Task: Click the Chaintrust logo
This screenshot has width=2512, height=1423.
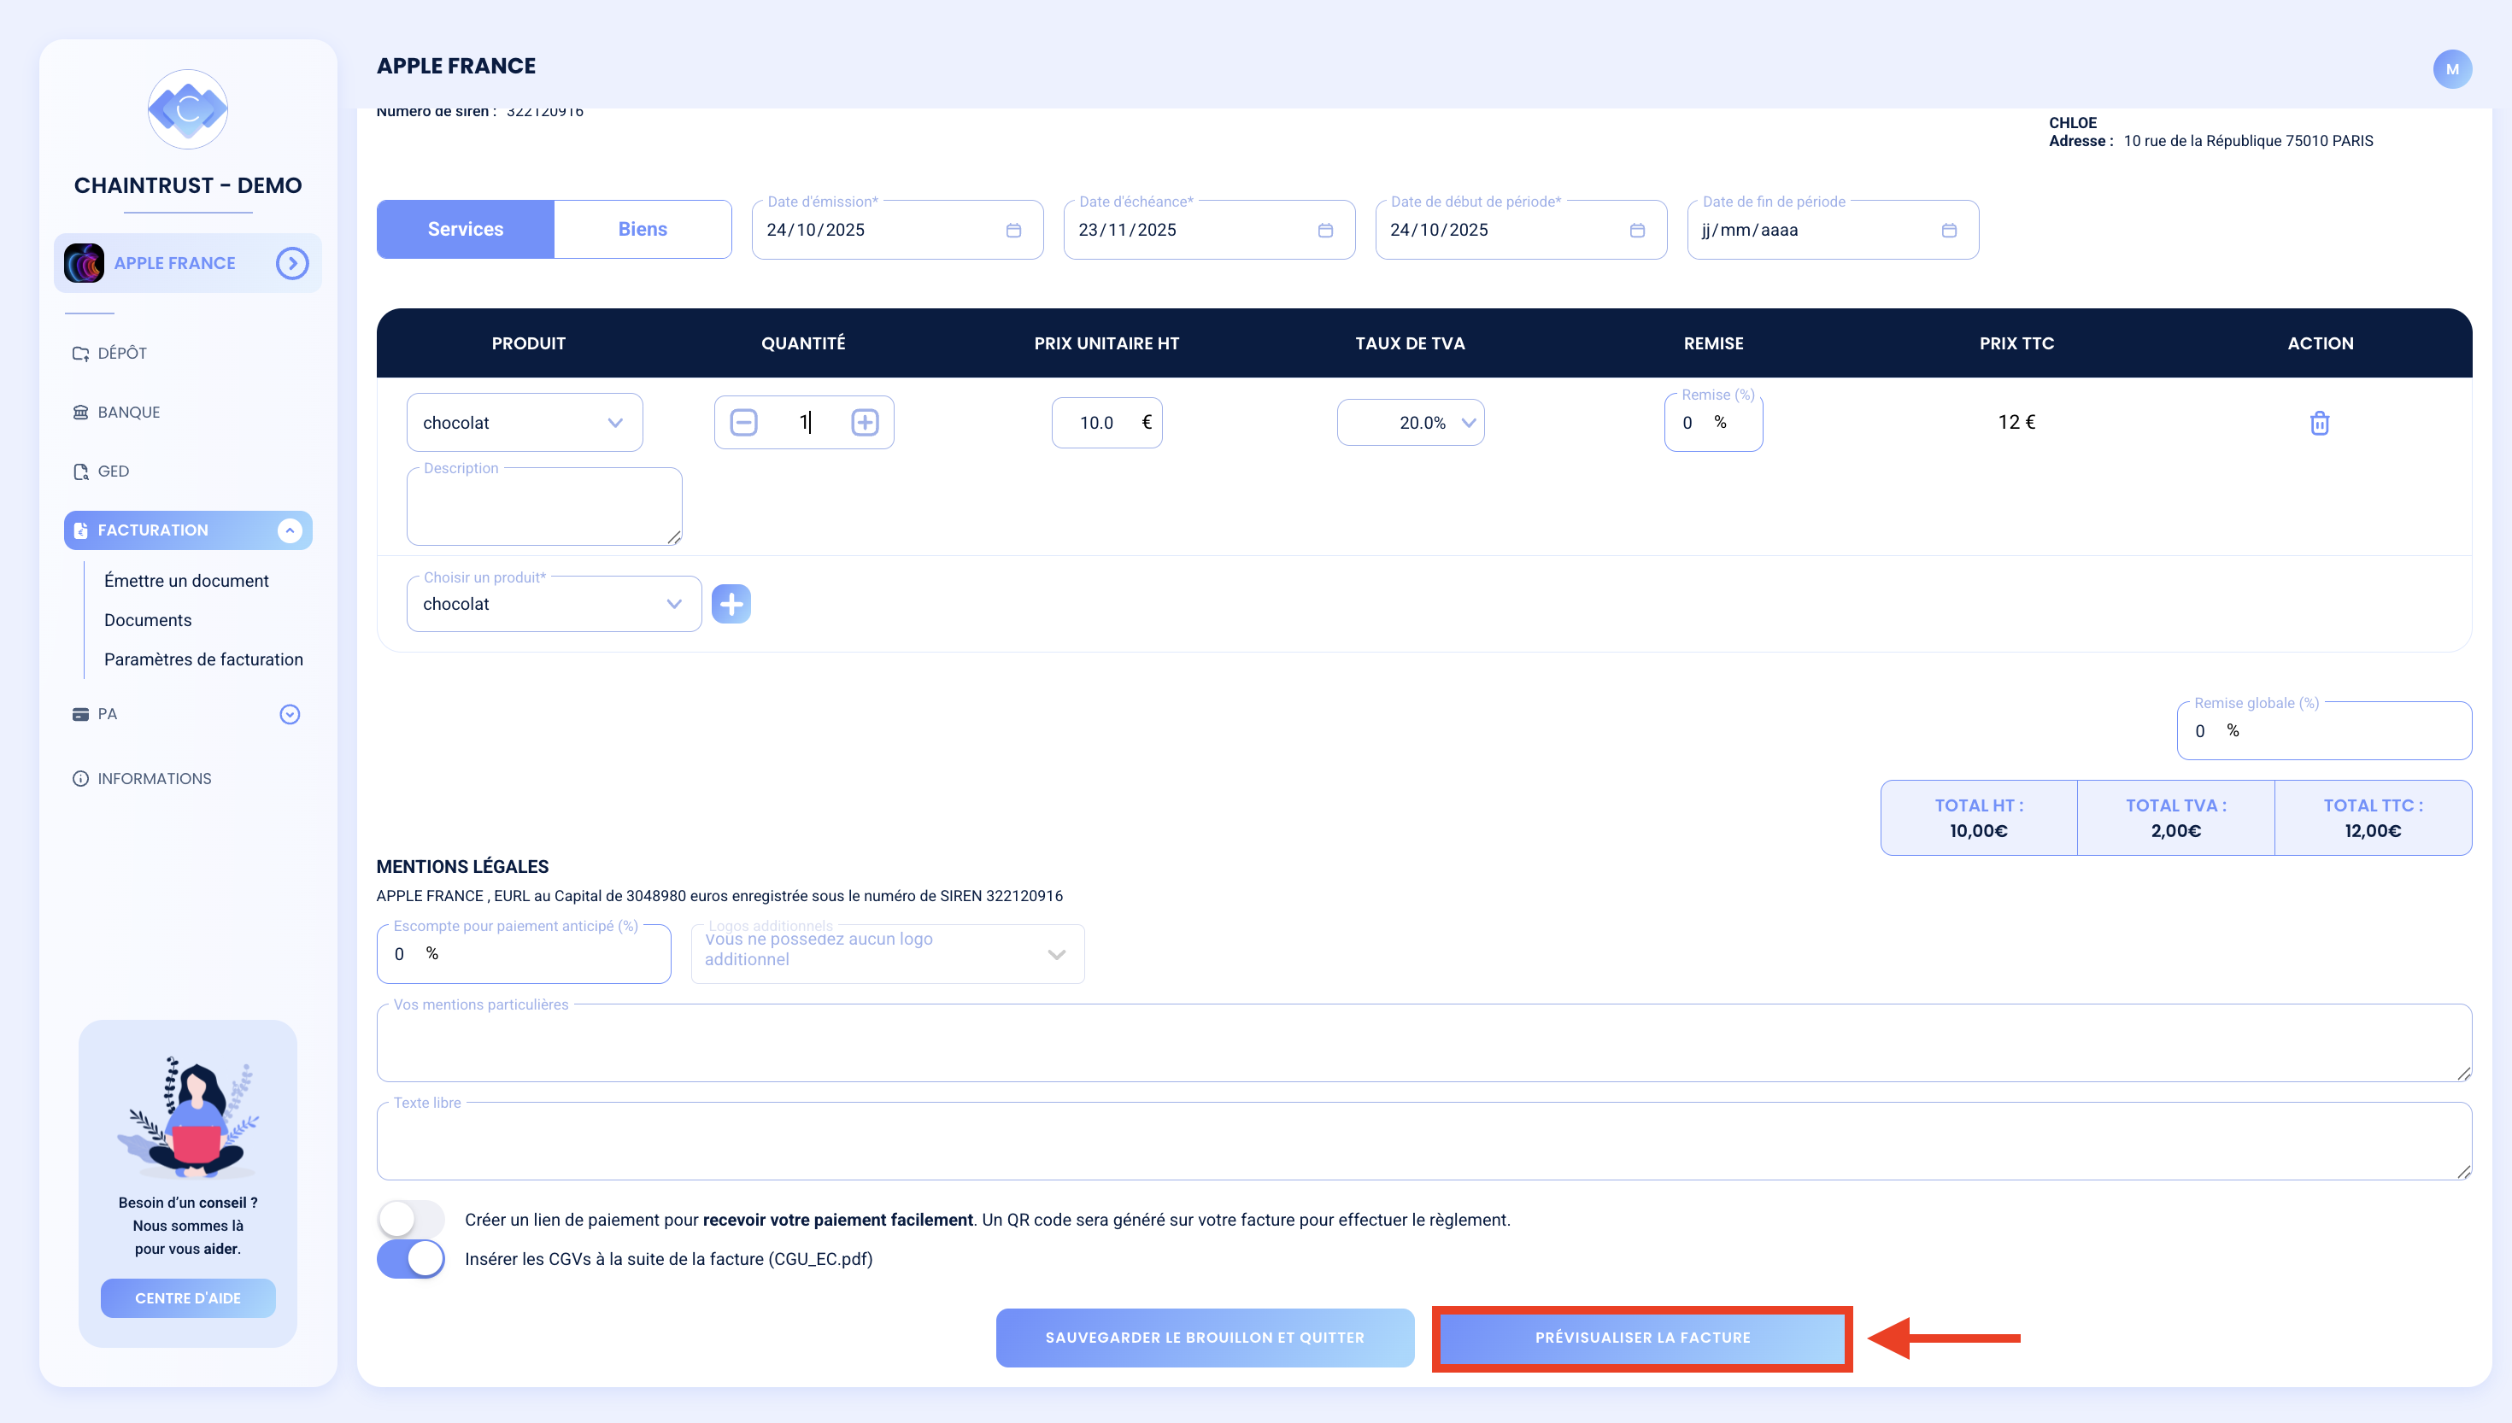Action: (x=188, y=108)
